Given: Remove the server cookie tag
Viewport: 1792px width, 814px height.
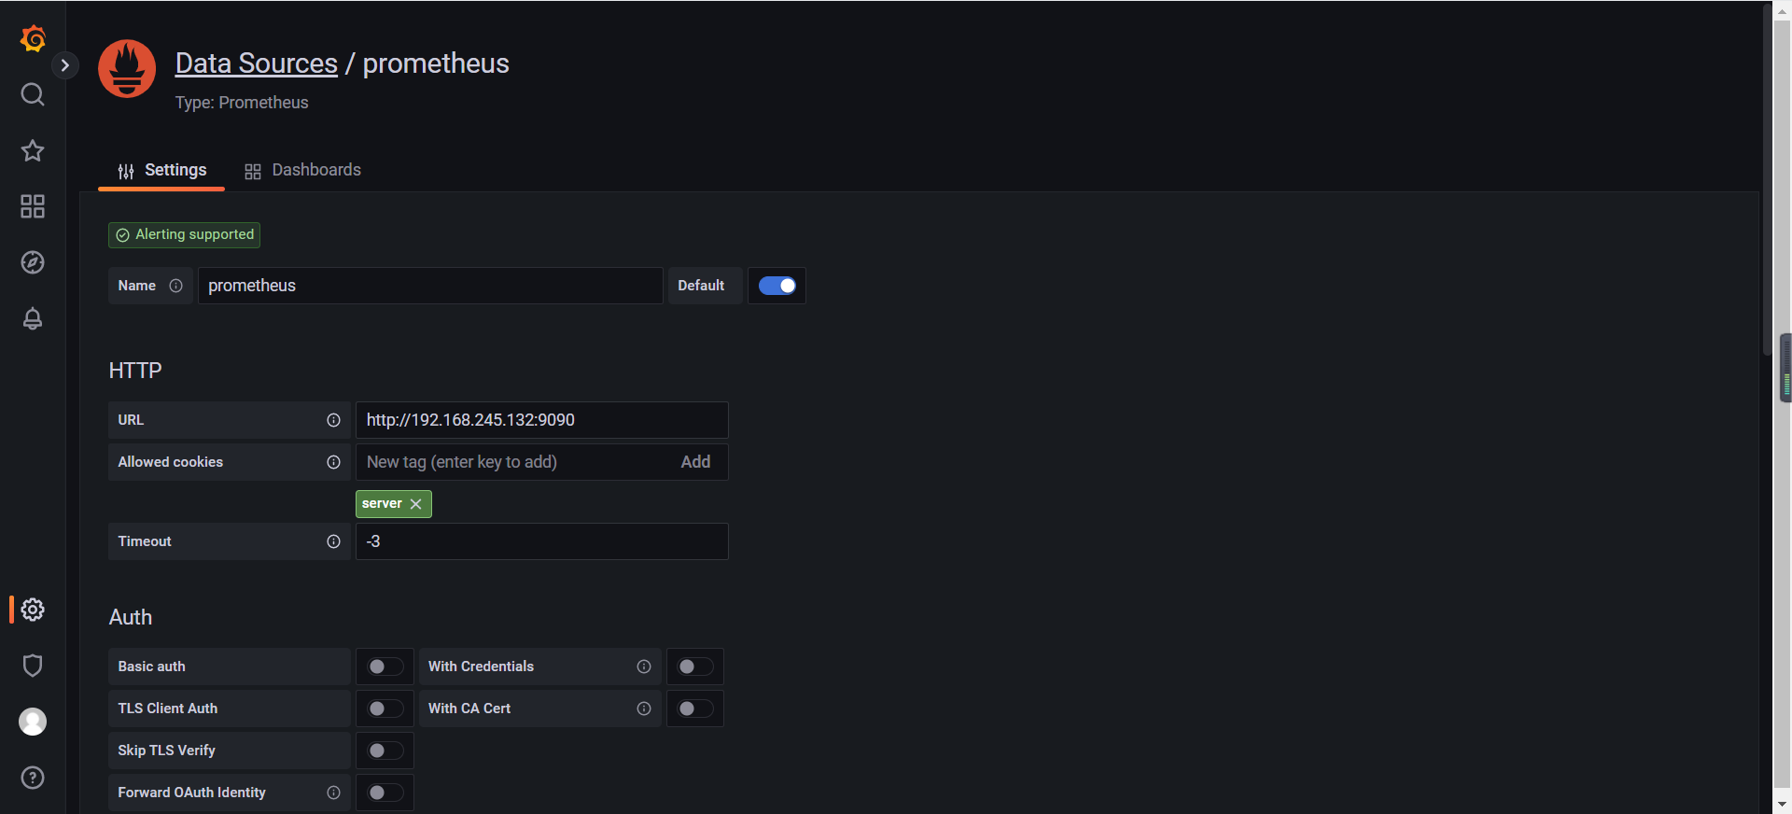Looking at the screenshot, I should click(x=416, y=504).
